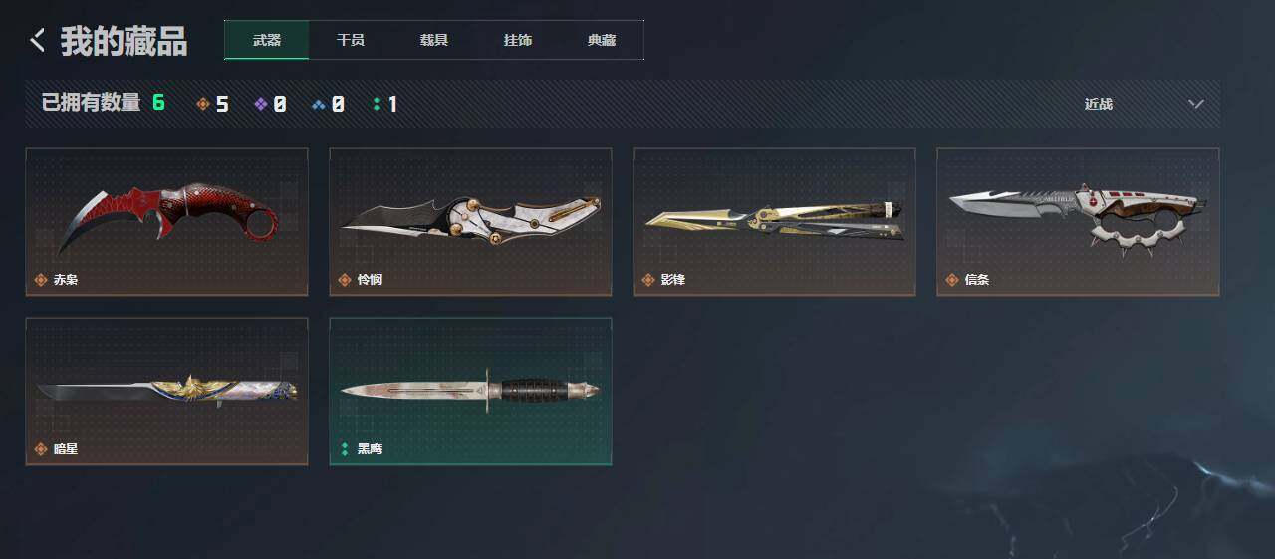Switch to the 挂饰 tab
The width and height of the screenshot is (1275, 559).
(518, 40)
